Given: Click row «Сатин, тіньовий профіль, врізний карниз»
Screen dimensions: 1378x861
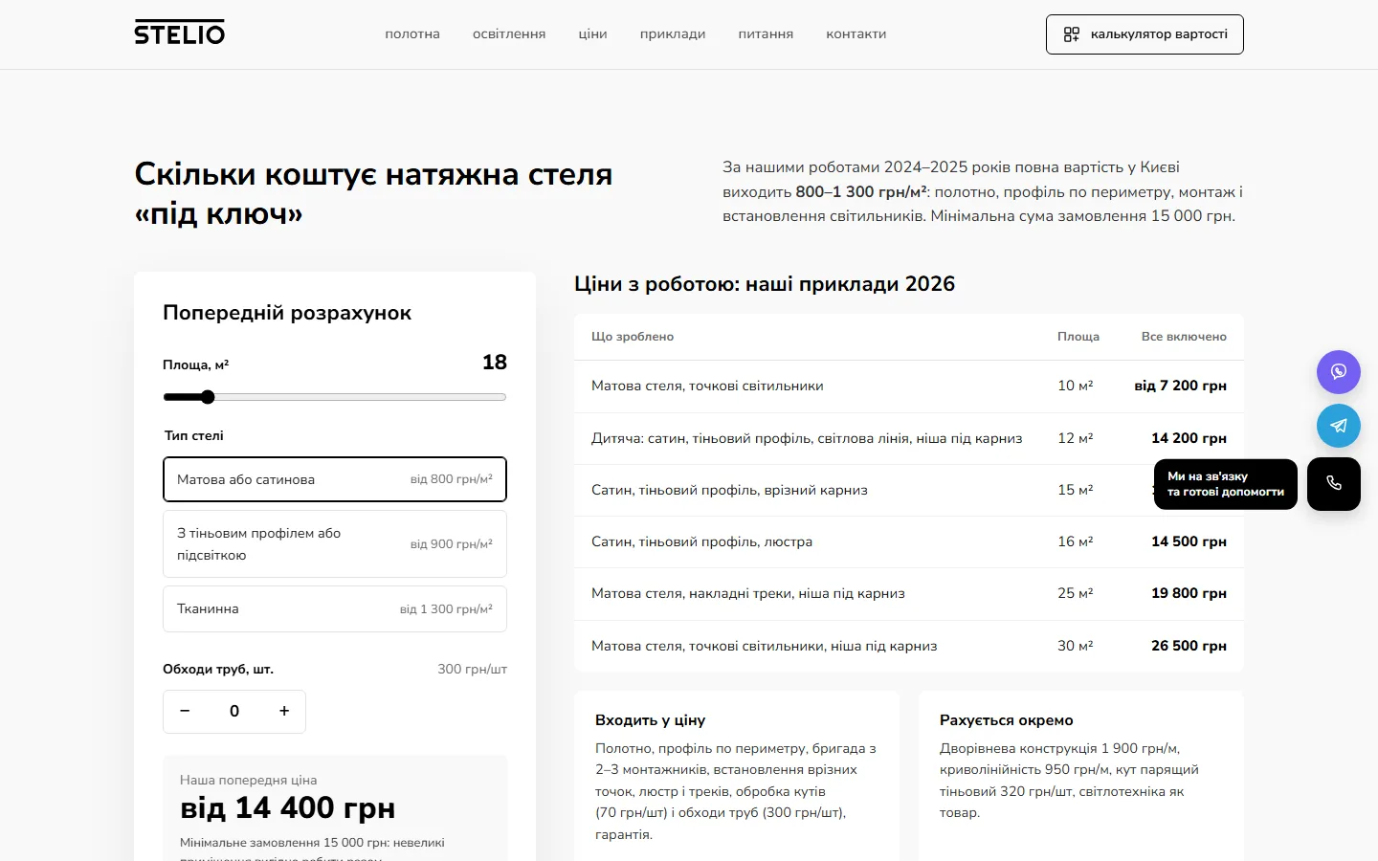Looking at the screenshot, I should coord(909,490).
